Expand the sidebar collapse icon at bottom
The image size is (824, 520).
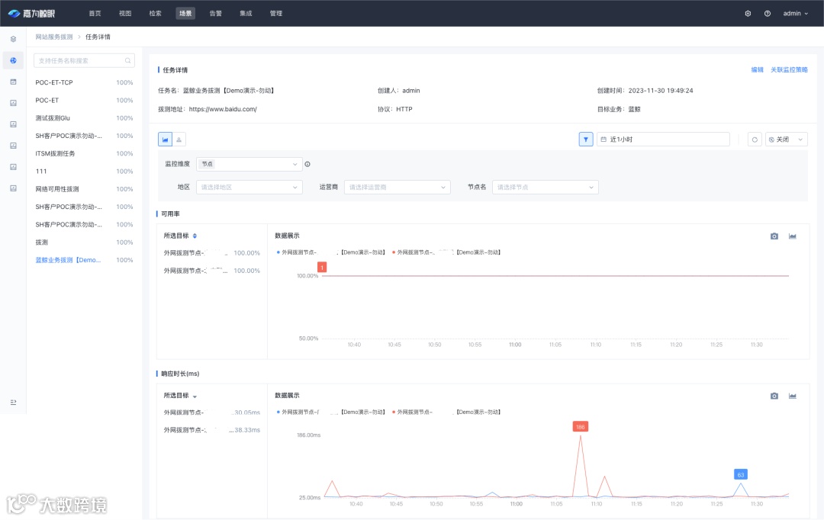(x=13, y=403)
